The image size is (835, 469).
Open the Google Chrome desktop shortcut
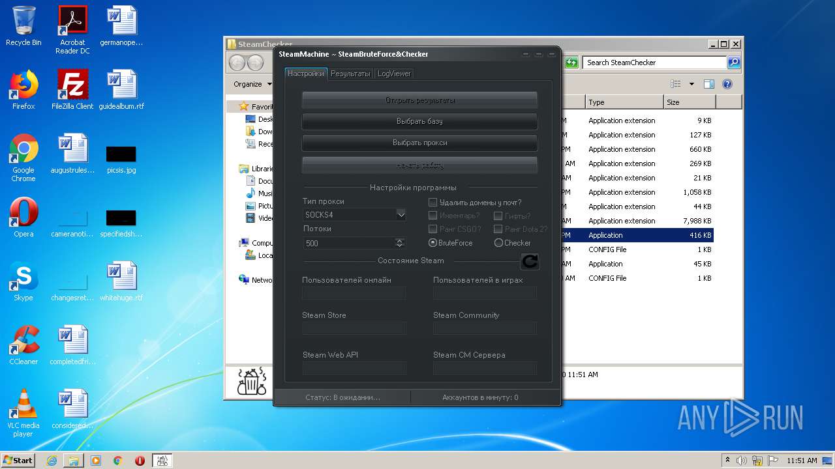23,158
